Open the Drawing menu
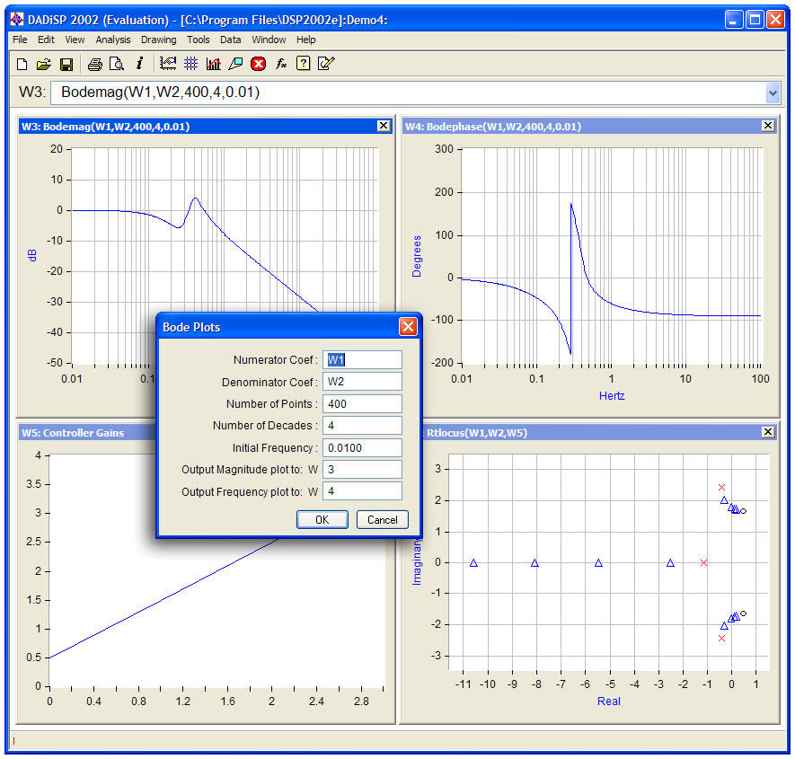The width and height of the screenshot is (795, 759). 159,40
